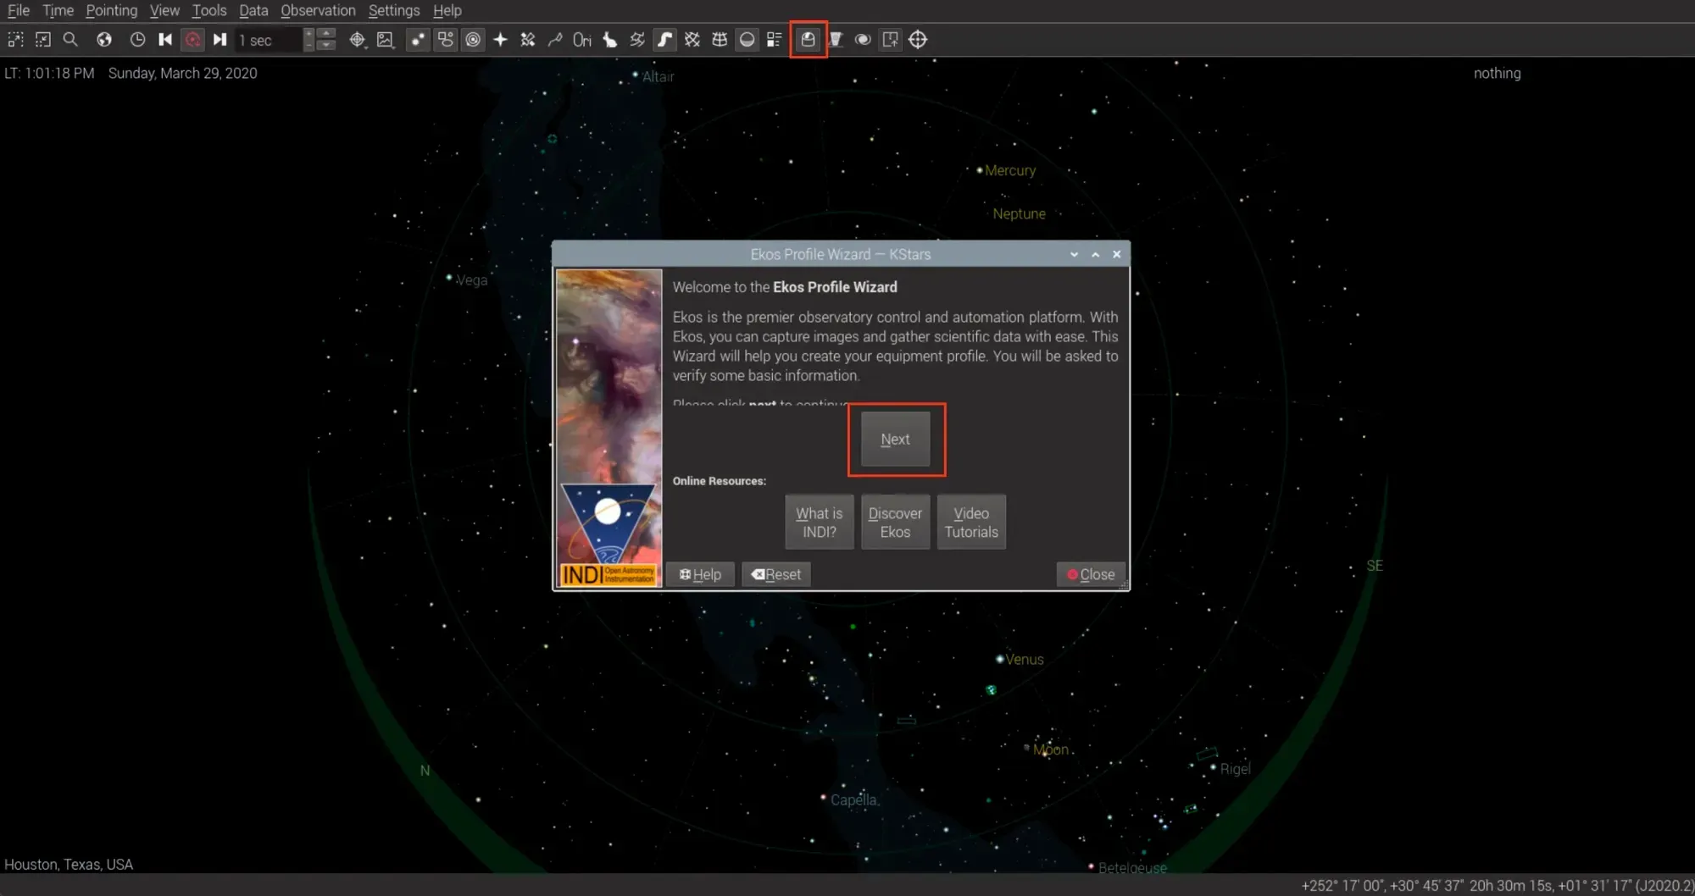Click the 'LT: 1:01:18 PM' time readout
This screenshot has width=1695, height=896.
(x=49, y=74)
